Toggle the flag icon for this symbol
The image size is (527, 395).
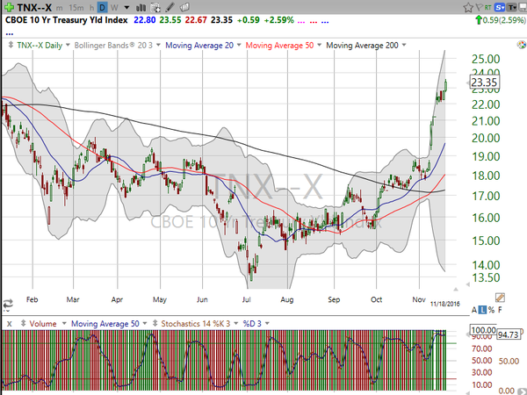point(479,7)
